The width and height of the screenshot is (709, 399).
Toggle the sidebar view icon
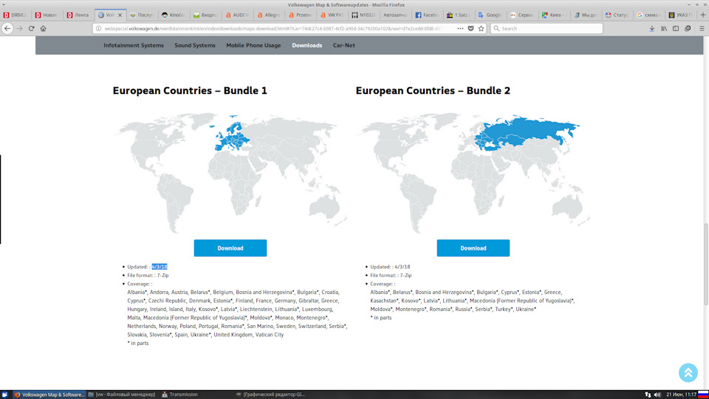676,29
